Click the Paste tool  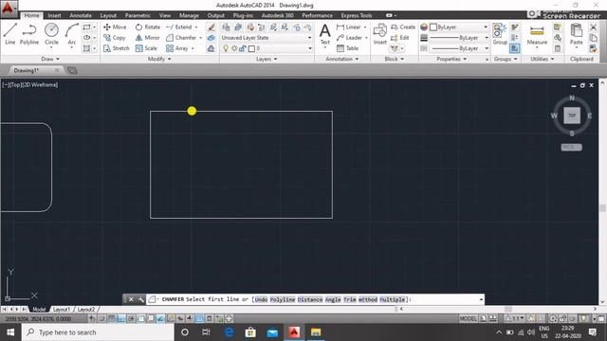point(576,34)
